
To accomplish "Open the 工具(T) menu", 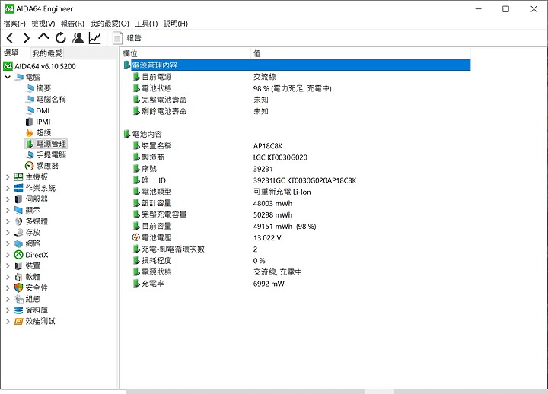I will click(x=146, y=24).
